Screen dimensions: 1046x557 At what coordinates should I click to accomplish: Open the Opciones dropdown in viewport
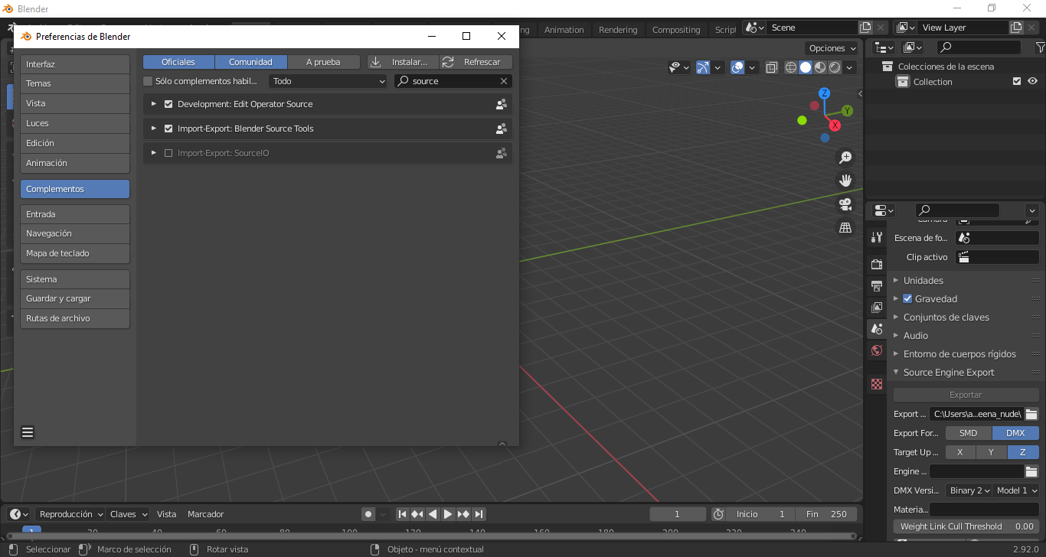(832, 48)
